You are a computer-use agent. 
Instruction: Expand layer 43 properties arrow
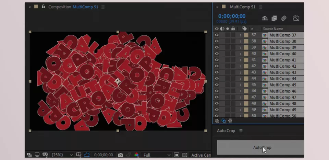click(241, 72)
